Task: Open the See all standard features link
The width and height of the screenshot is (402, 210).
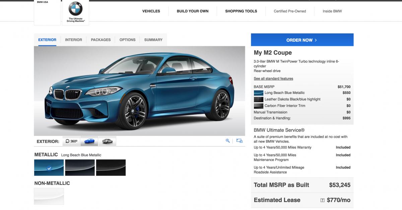Action: click(273, 78)
